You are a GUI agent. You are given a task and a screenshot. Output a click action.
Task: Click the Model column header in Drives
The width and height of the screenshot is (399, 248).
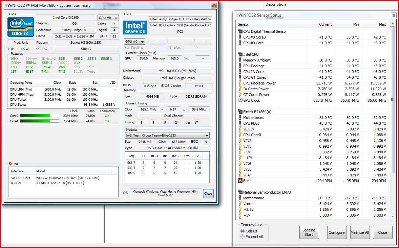73,171
